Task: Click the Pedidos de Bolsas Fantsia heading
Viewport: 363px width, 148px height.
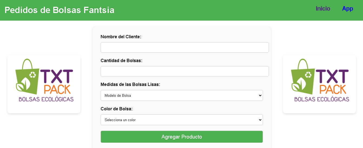Action: click(x=60, y=10)
